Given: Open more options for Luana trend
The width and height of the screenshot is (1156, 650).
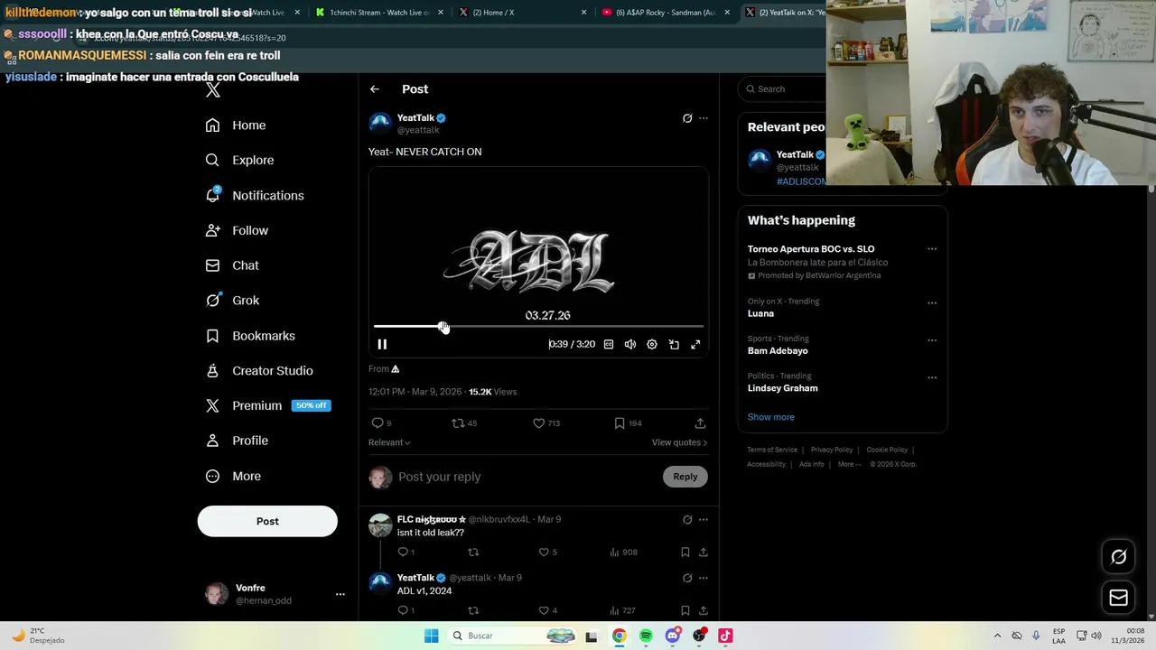Looking at the screenshot, I should pyautogui.click(x=932, y=303).
